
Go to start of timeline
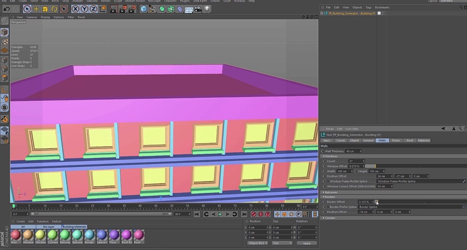[x=197, y=214]
